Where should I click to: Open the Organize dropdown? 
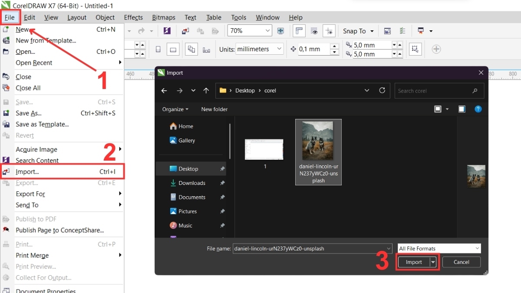[175, 109]
